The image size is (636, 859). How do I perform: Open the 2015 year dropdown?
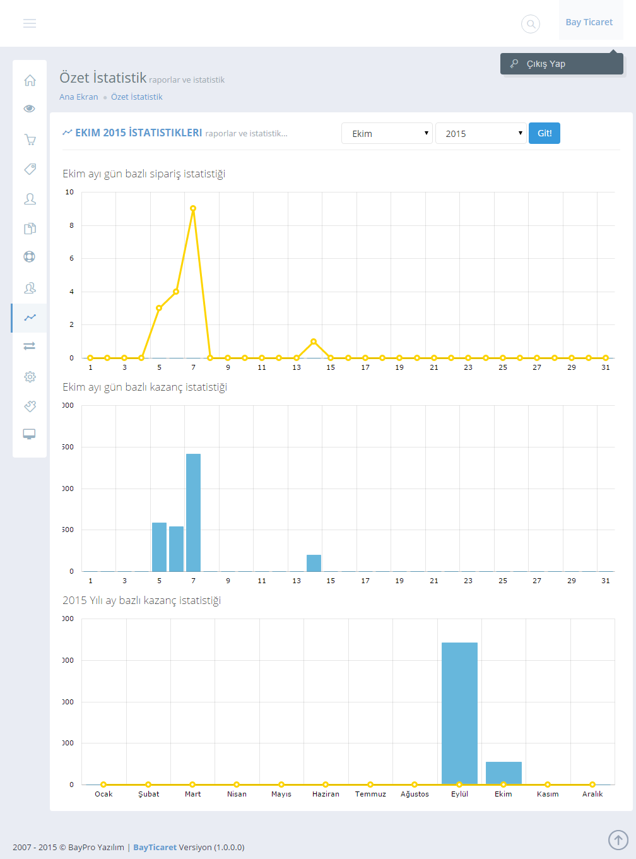481,133
